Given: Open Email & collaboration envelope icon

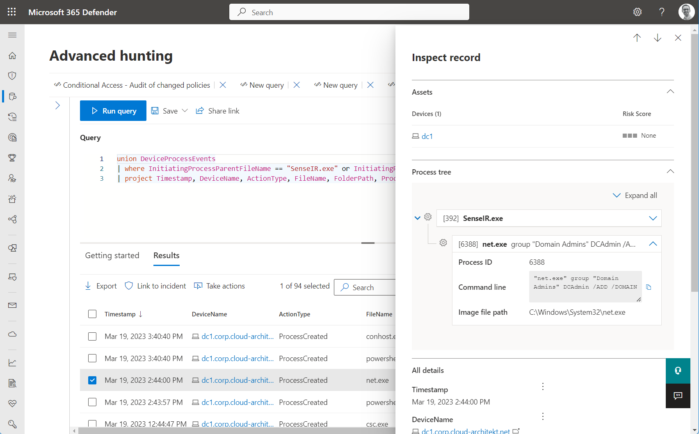Looking at the screenshot, I should tap(12, 305).
